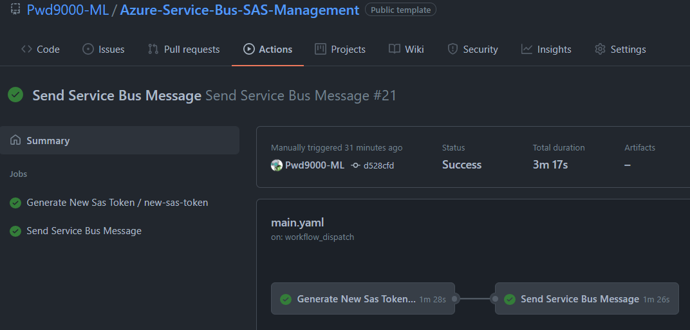The width and height of the screenshot is (690, 330).
Task: Click the Manually triggered 31 minutes ago text
Action: coord(337,148)
